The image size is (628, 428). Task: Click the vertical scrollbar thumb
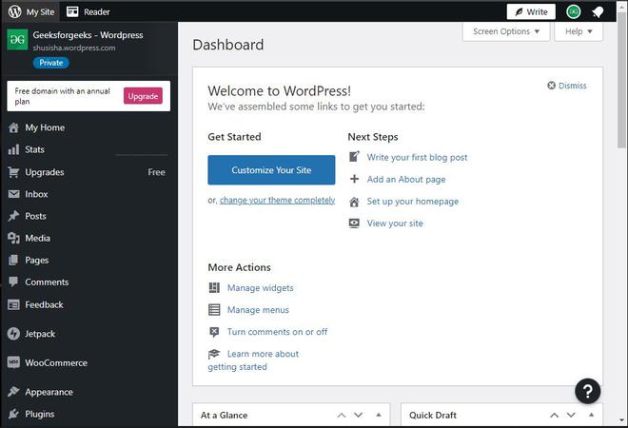point(622,80)
